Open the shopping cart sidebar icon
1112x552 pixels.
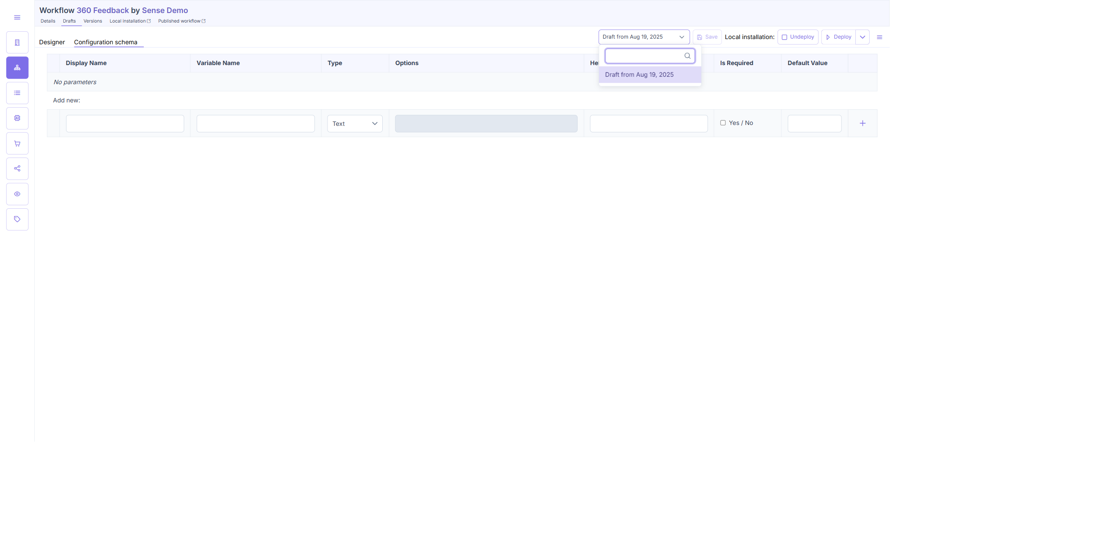(17, 144)
